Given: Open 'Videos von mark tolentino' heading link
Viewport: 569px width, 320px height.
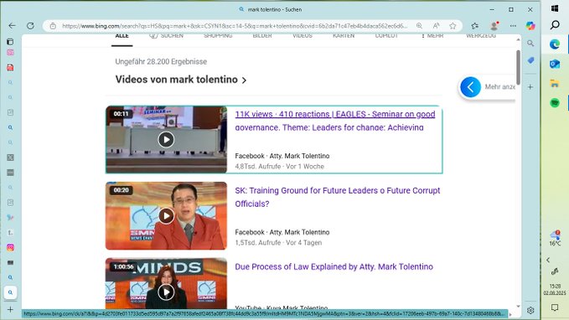Looking at the screenshot, I should click(x=176, y=80).
